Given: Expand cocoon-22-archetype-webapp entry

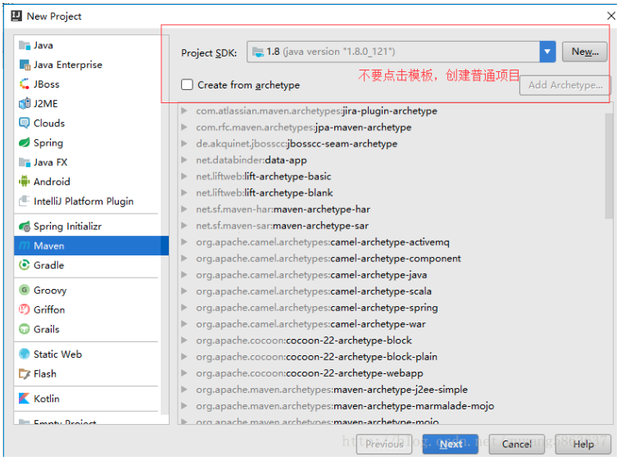Looking at the screenshot, I should 184,373.
